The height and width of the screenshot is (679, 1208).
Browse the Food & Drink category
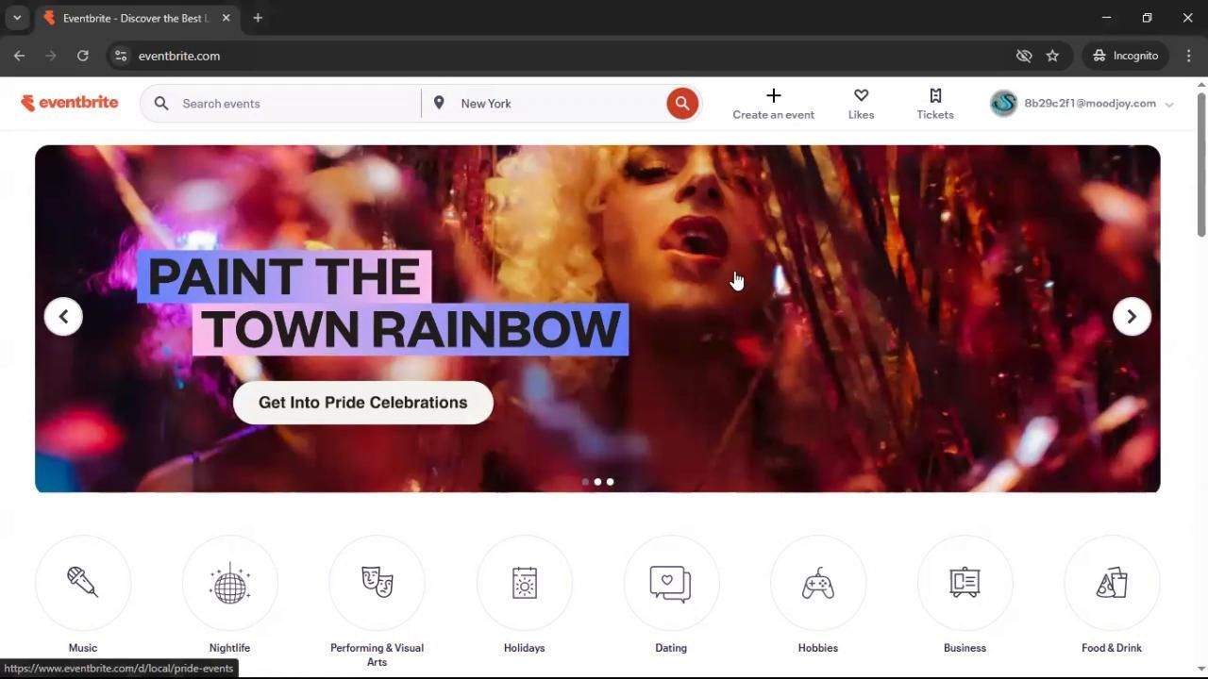[1111, 582]
